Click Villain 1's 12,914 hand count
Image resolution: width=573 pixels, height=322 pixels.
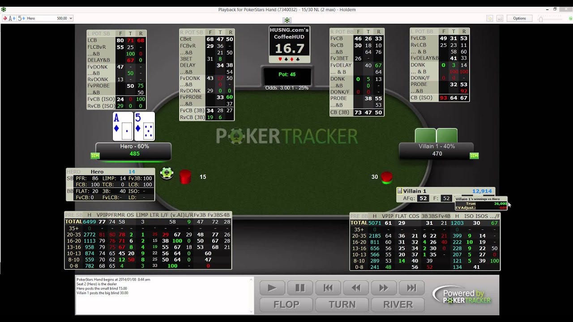[x=482, y=191]
